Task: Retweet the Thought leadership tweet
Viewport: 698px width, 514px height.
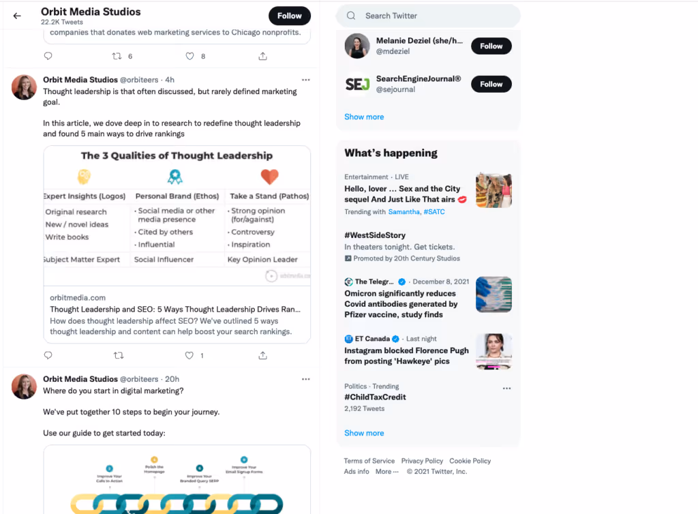Action: (x=119, y=356)
